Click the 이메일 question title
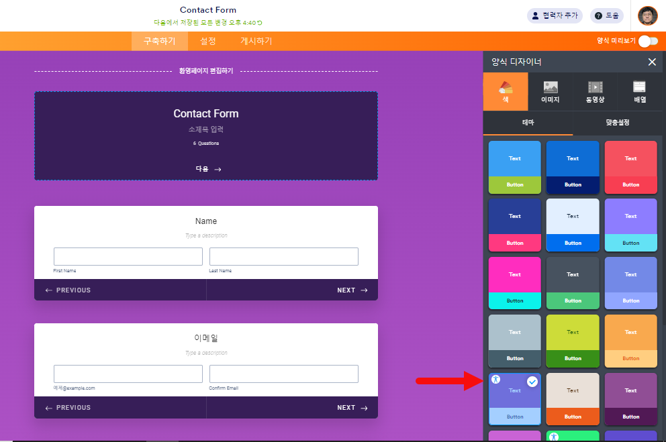 pos(206,338)
